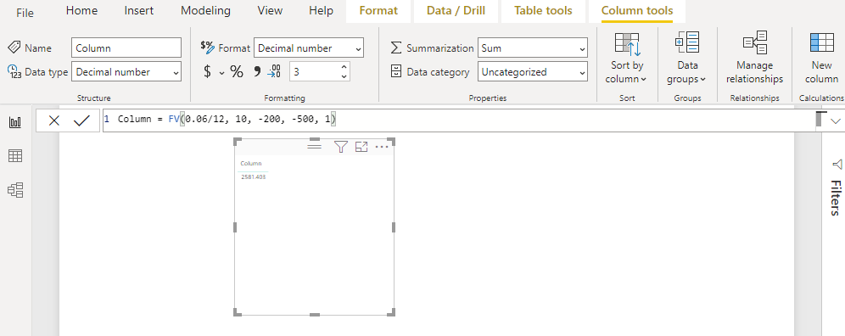This screenshot has width=845, height=336.
Task: Select the value 2581.403
Action: (254, 176)
